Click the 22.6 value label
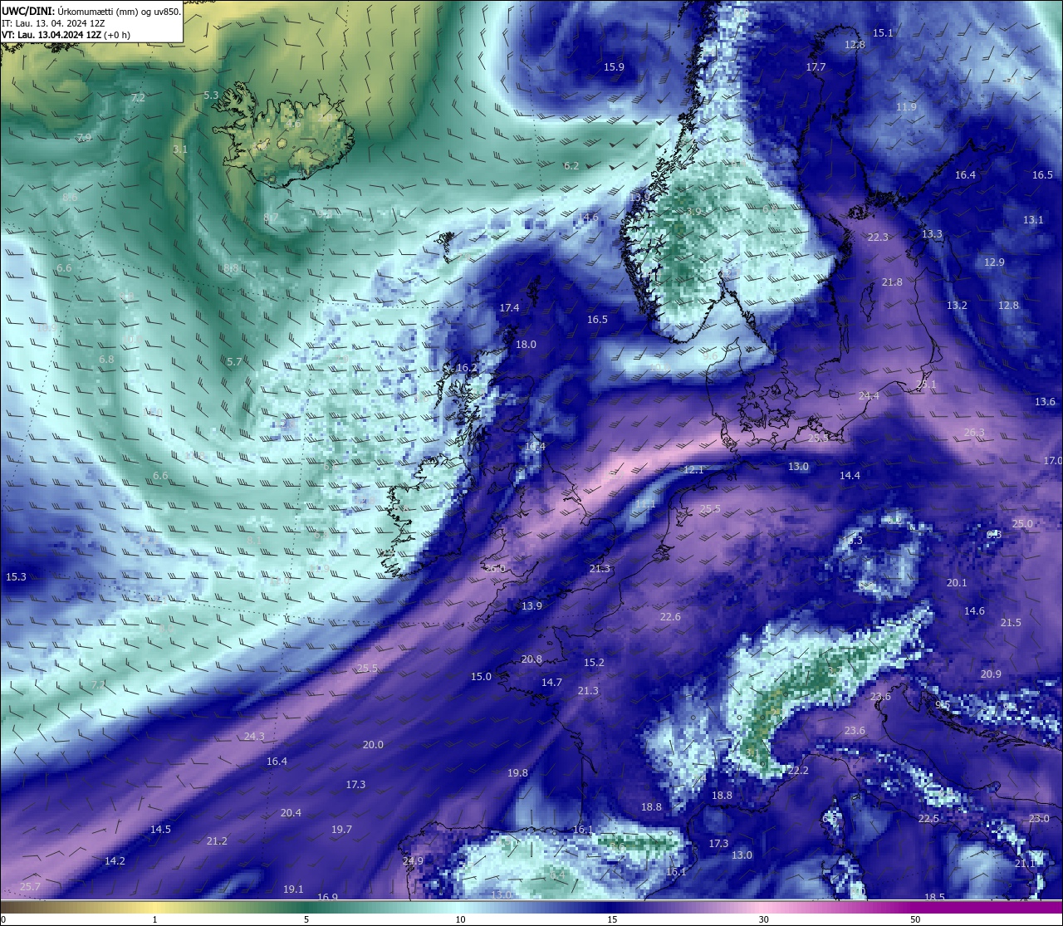 [670, 617]
